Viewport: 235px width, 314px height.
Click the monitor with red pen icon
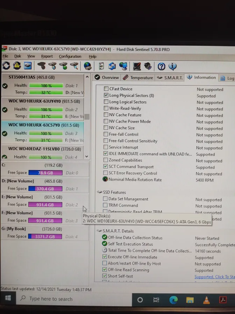pyautogui.click(x=137, y=66)
